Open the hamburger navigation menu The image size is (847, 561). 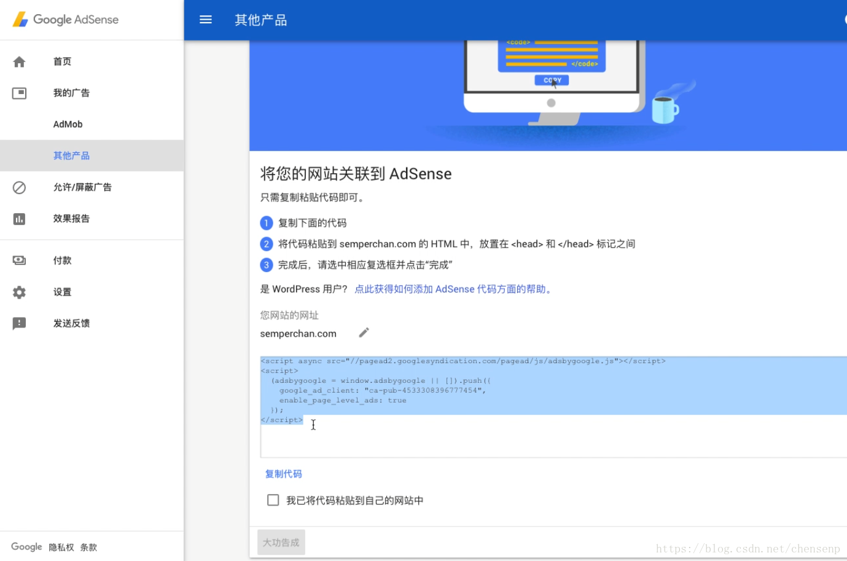pyautogui.click(x=206, y=20)
